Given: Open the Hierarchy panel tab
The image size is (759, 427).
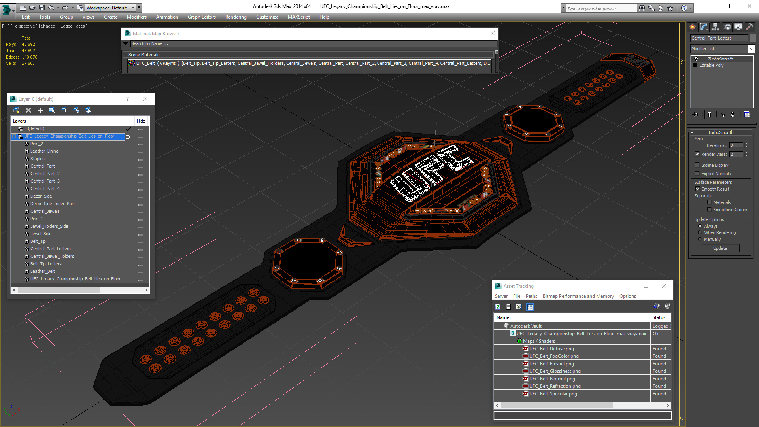Looking at the screenshot, I should point(715,27).
